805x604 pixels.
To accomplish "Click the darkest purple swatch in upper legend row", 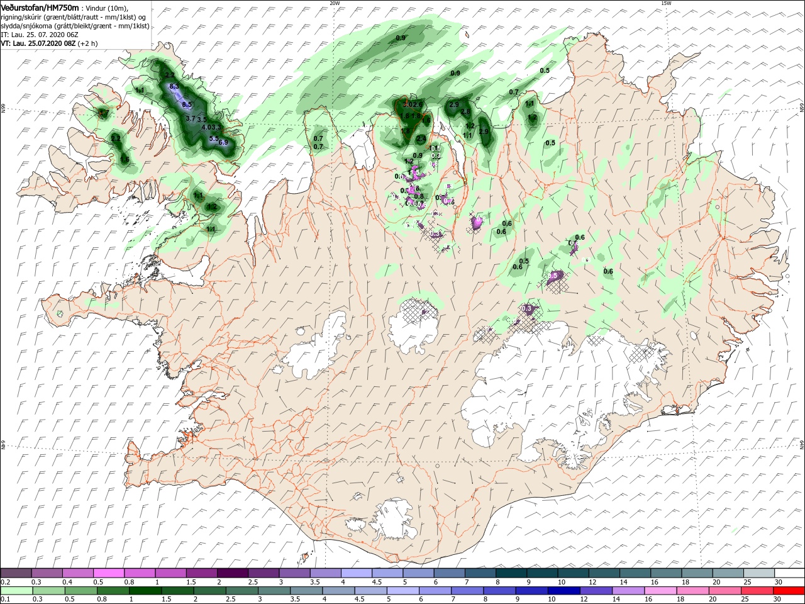I will [x=232, y=573].
